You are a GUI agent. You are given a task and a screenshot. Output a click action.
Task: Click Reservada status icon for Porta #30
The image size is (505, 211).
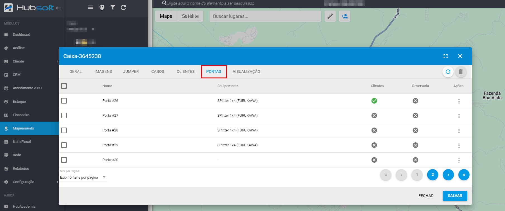click(x=416, y=160)
